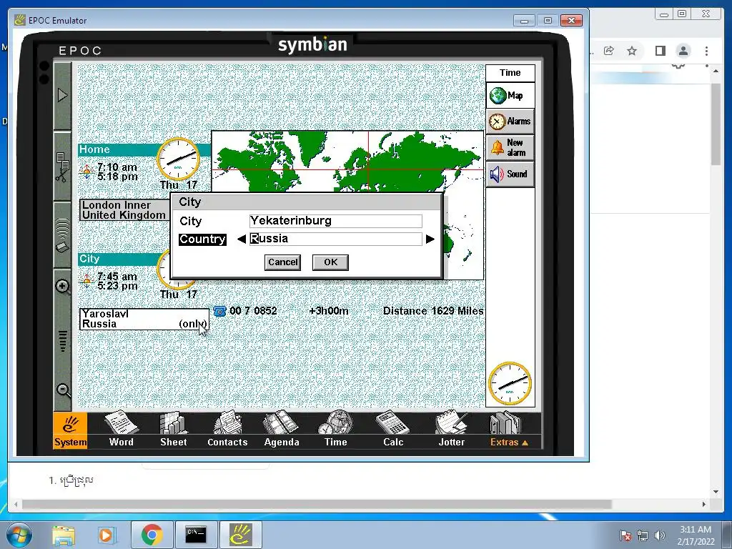
Task: Open the Map view button
Action: (510, 96)
